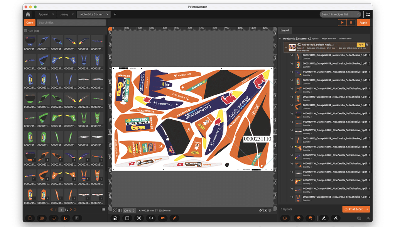Click the orange Open button
Screen dimensions: 395x227
coord(30,22)
